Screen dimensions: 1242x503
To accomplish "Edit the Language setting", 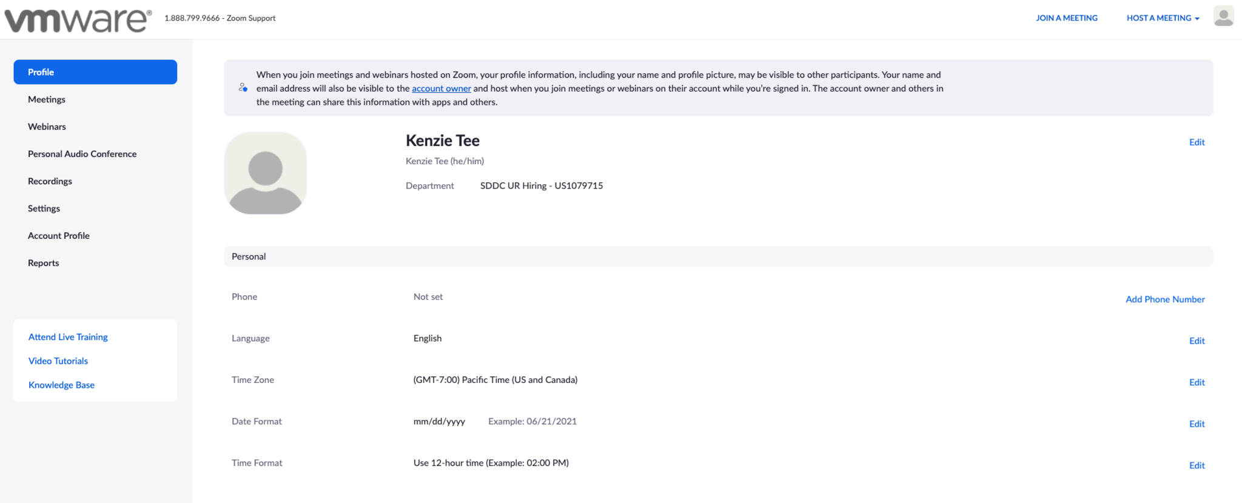I will [1196, 341].
